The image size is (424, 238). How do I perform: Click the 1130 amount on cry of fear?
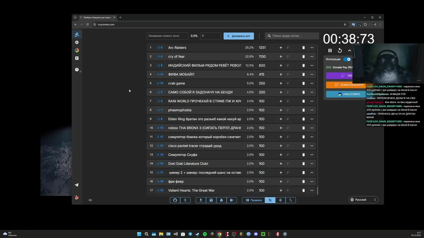(x=262, y=57)
